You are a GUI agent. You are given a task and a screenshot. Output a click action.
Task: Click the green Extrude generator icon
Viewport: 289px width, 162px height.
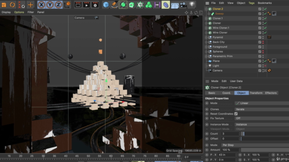click(x=131, y=4)
